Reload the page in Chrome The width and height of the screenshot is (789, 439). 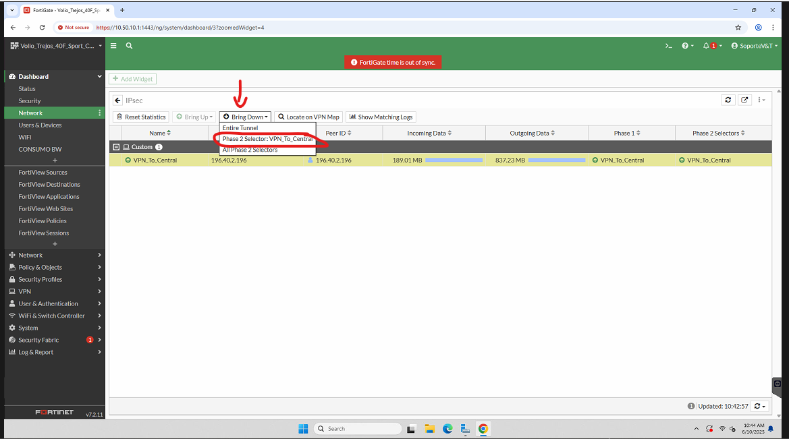tap(43, 28)
